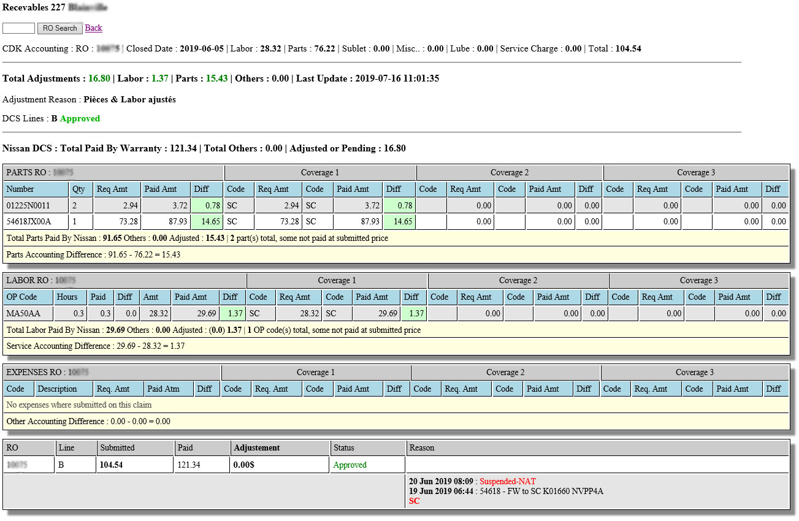Click the Coverage 2 header in Labor table

518,281
